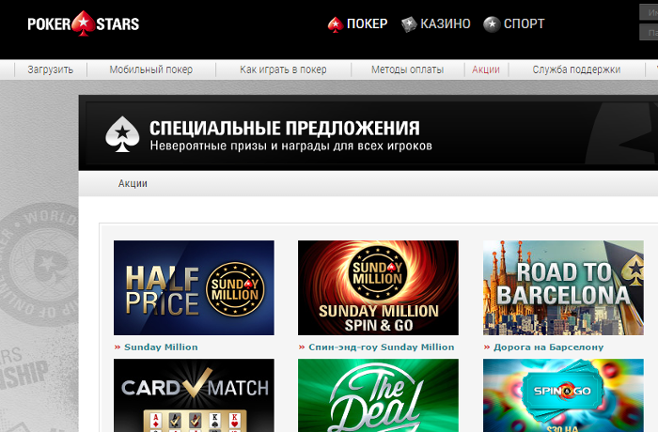Click the Half Price Sunday Million thumbnail

click(194, 288)
